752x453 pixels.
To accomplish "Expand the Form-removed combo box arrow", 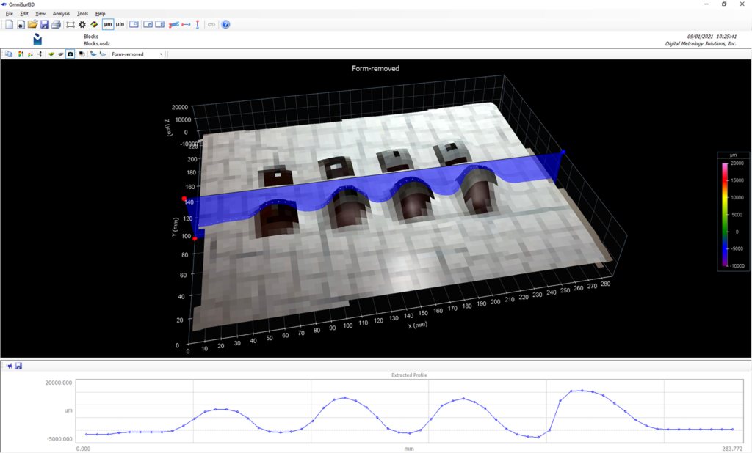I will coord(161,54).
